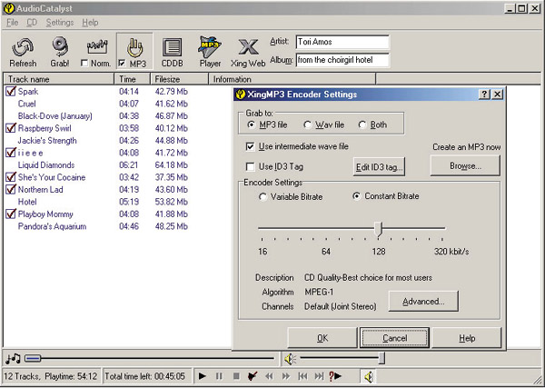
Task: Click the Grab! CD icon
Action: (x=60, y=47)
